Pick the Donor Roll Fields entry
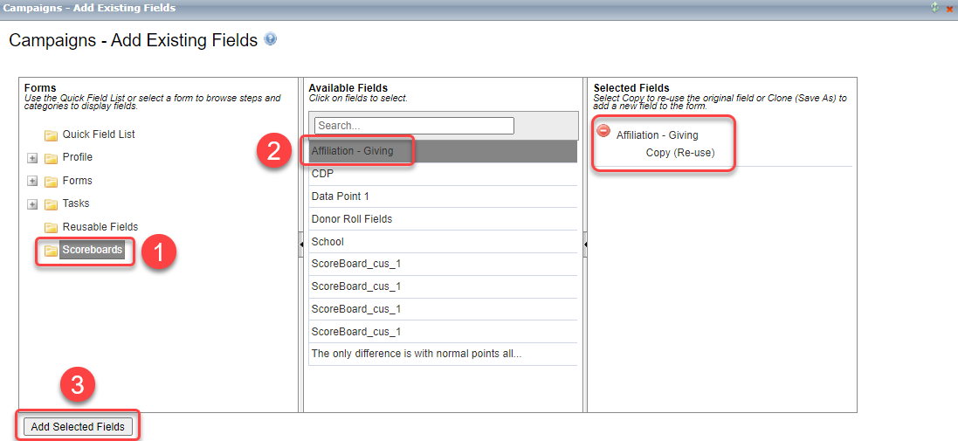Screen dimensions: 958x441 pos(351,219)
